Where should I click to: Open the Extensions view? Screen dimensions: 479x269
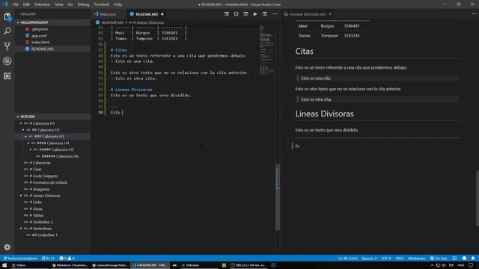(7, 75)
